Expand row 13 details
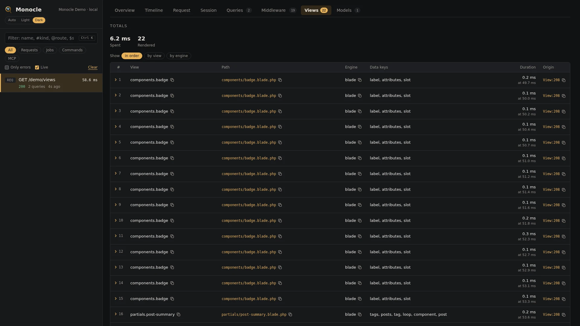The image size is (580, 326). point(116,267)
